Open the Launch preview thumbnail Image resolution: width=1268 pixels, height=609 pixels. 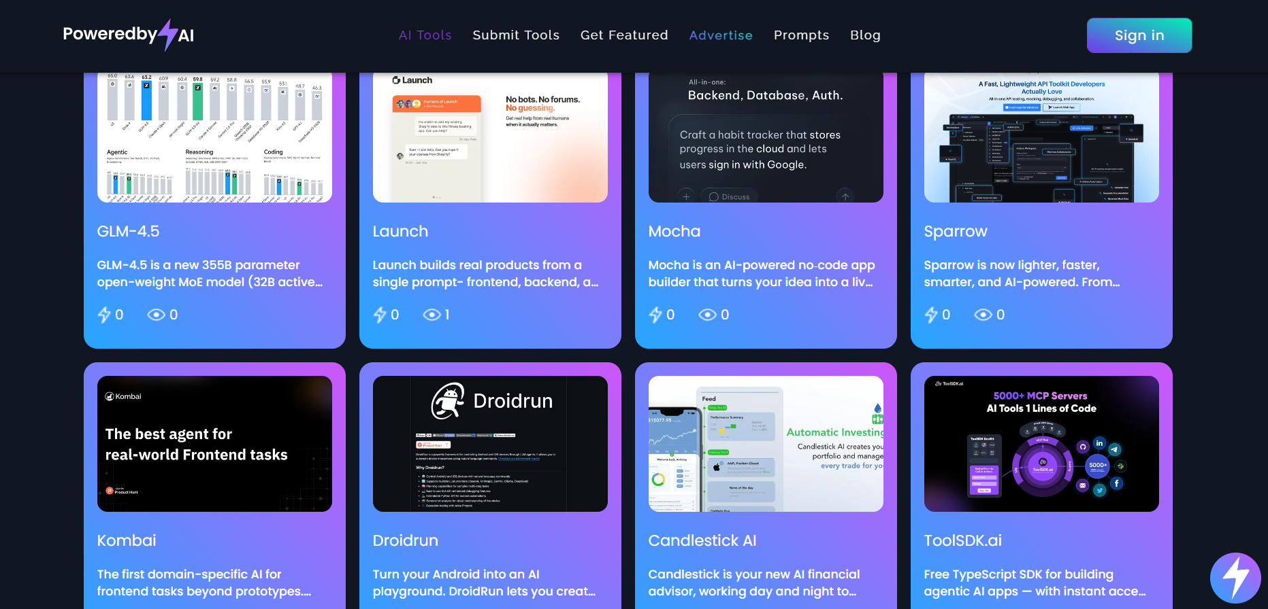490,137
